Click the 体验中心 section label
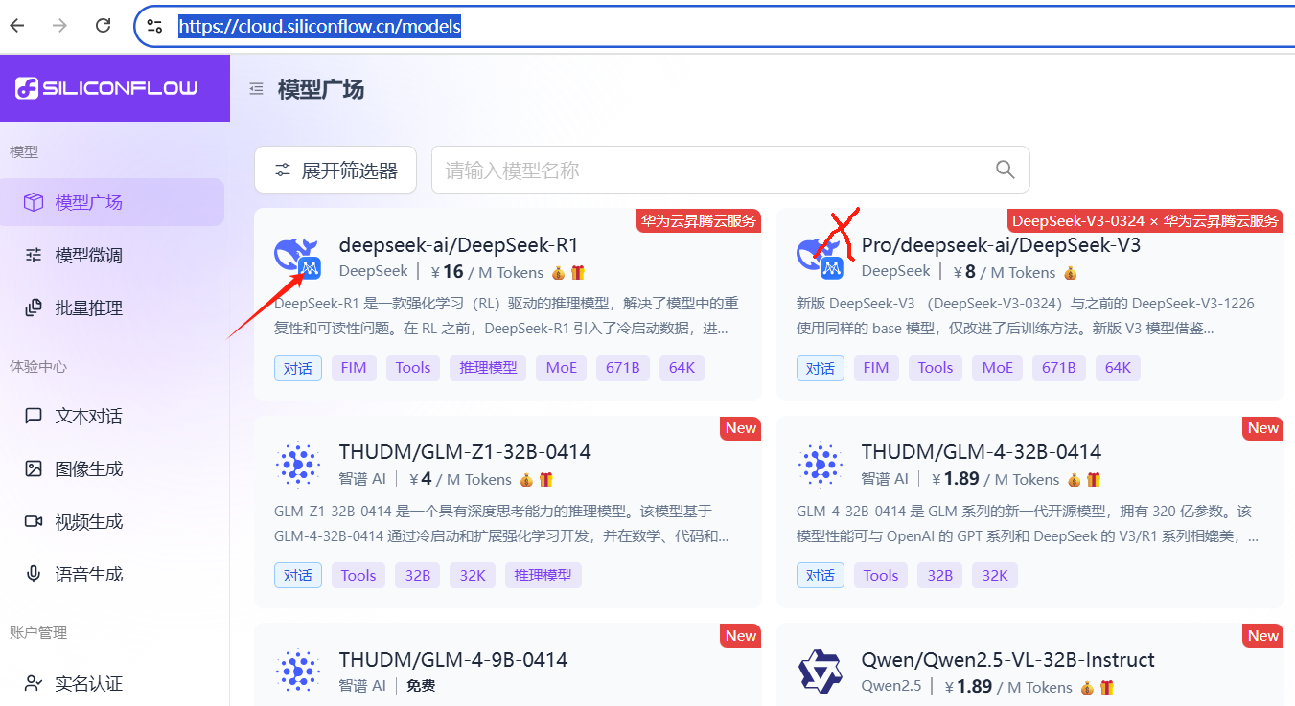This screenshot has height=706, width=1295. [38, 366]
